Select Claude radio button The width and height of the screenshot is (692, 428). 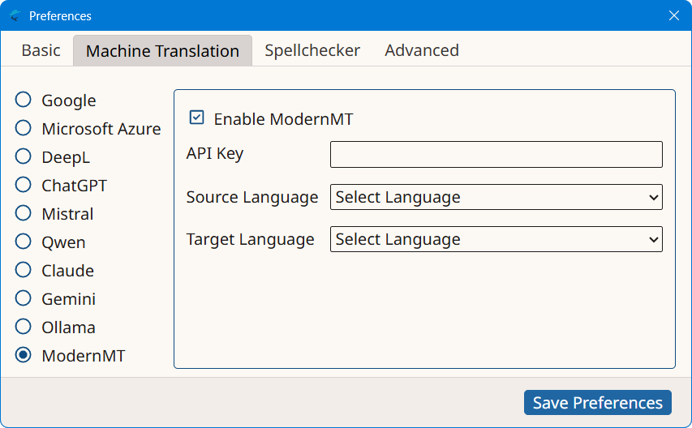pyautogui.click(x=23, y=270)
